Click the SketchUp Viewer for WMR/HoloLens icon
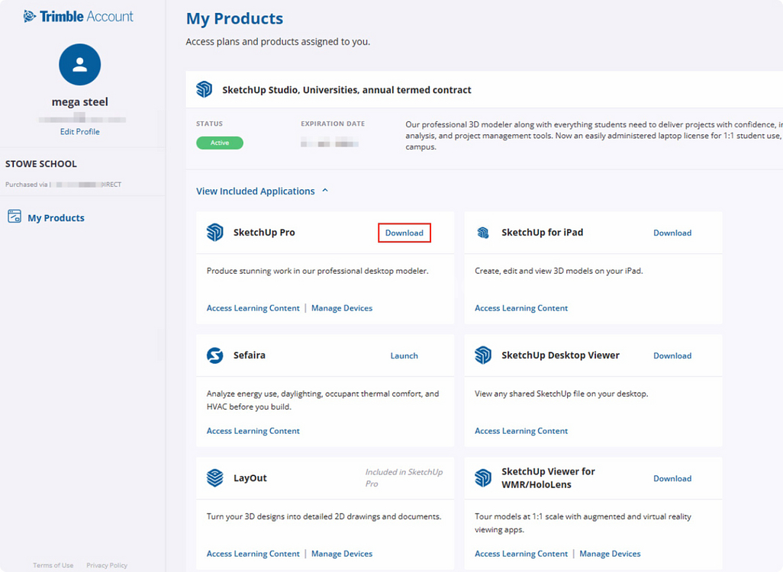This screenshot has height=572, width=783. pos(483,478)
